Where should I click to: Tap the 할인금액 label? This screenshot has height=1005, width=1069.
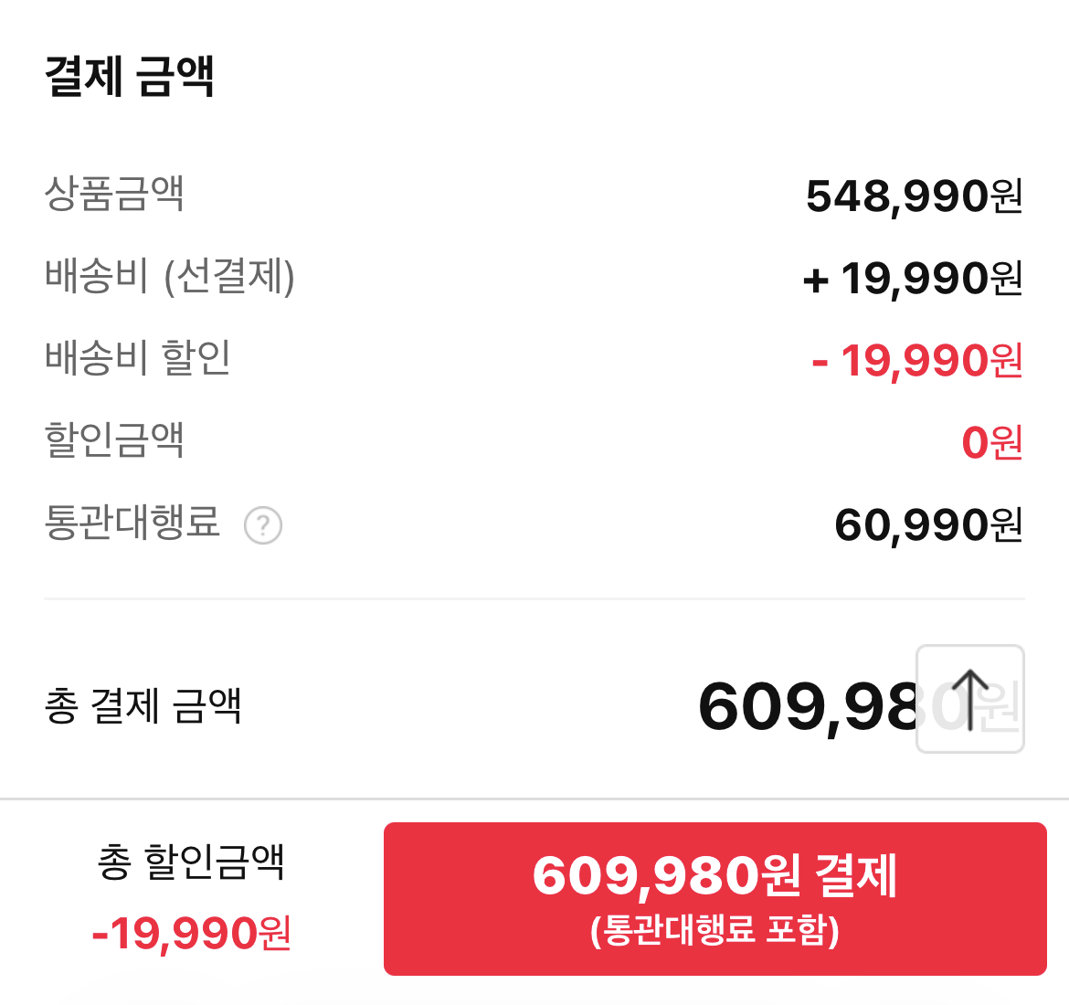pos(114,439)
